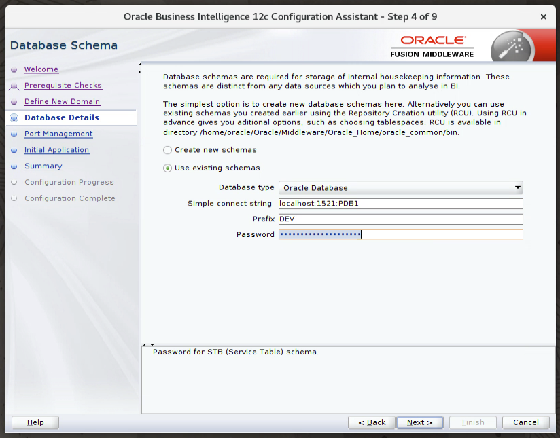Click the Database Details current step icon
560x438 pixels.
tap(14, 117)
